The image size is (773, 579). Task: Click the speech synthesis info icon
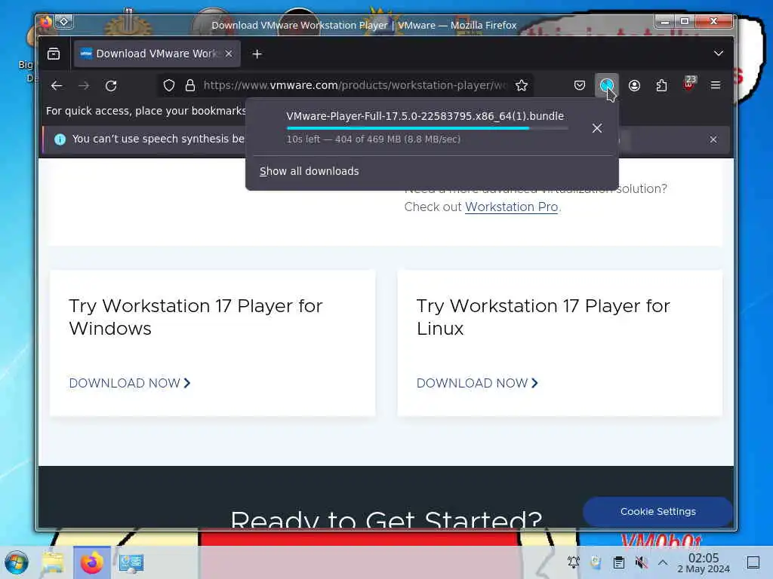tap(60, 139)
